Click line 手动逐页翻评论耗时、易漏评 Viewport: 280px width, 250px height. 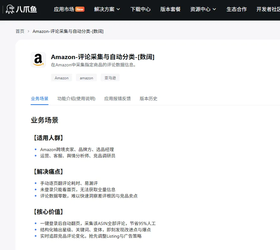(x=69, y=183)
